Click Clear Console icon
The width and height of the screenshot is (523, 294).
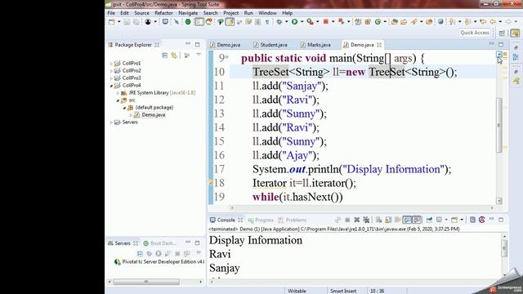pyautogui.click(x=378, y=220)
